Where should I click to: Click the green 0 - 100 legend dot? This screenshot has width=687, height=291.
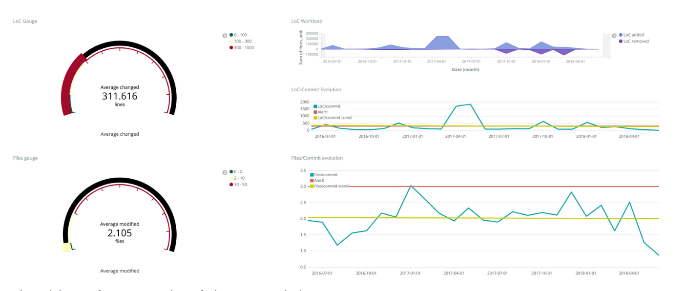coord(231,35)
